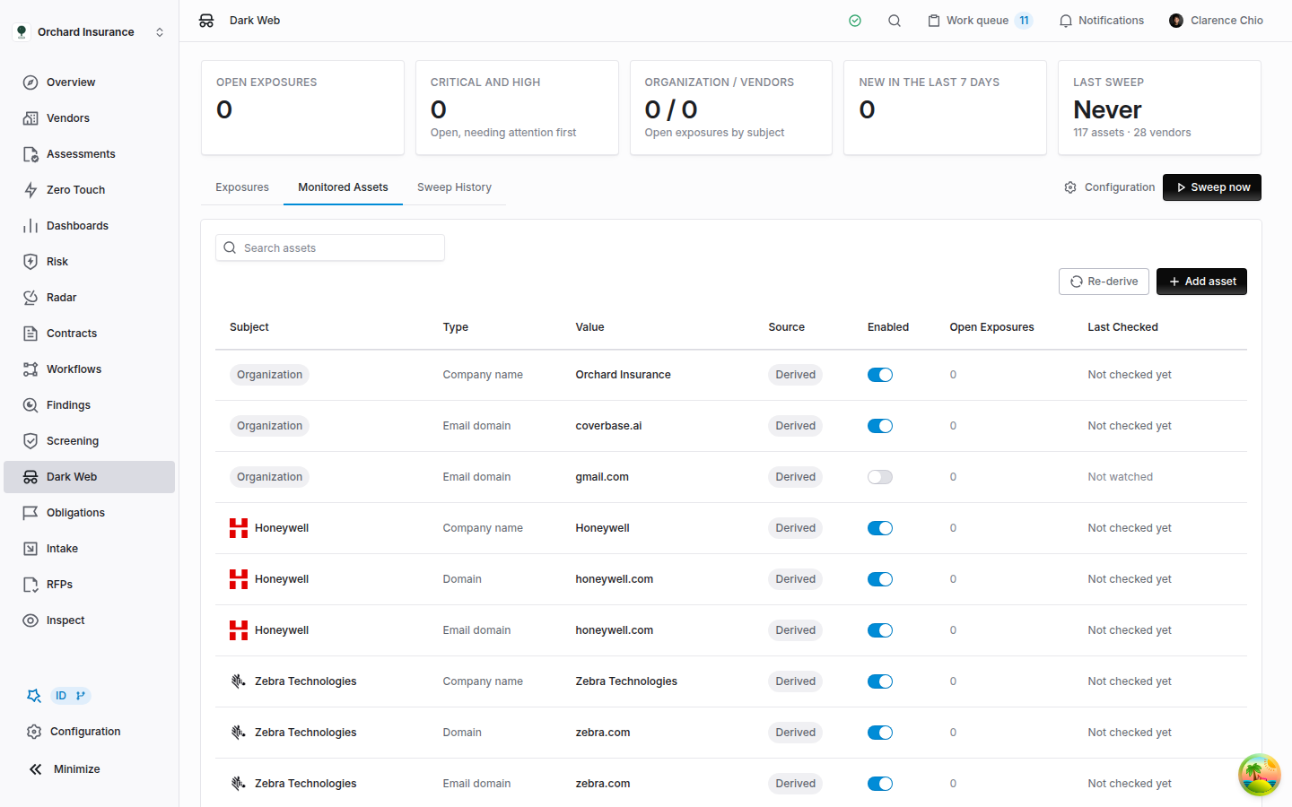Screen dimensions: 1292x807
Task: Disable zebra.com Email domain asset toggle
Action: 880,784
